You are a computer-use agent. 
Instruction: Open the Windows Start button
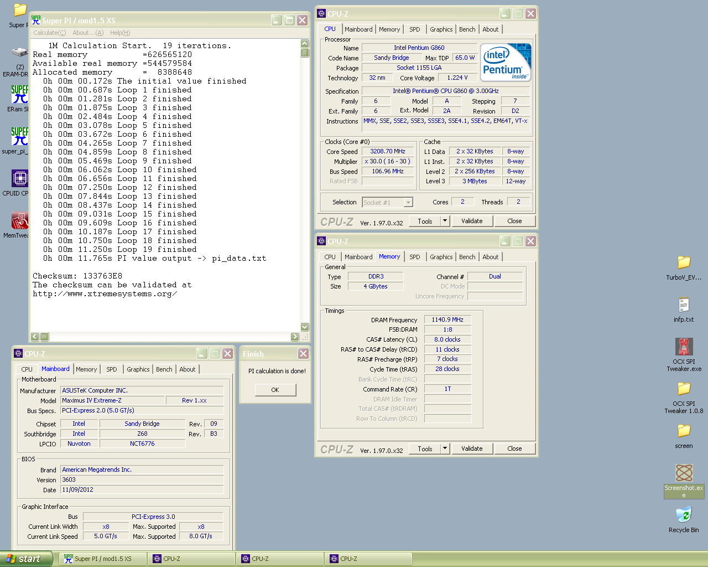[x=27, y=559]
